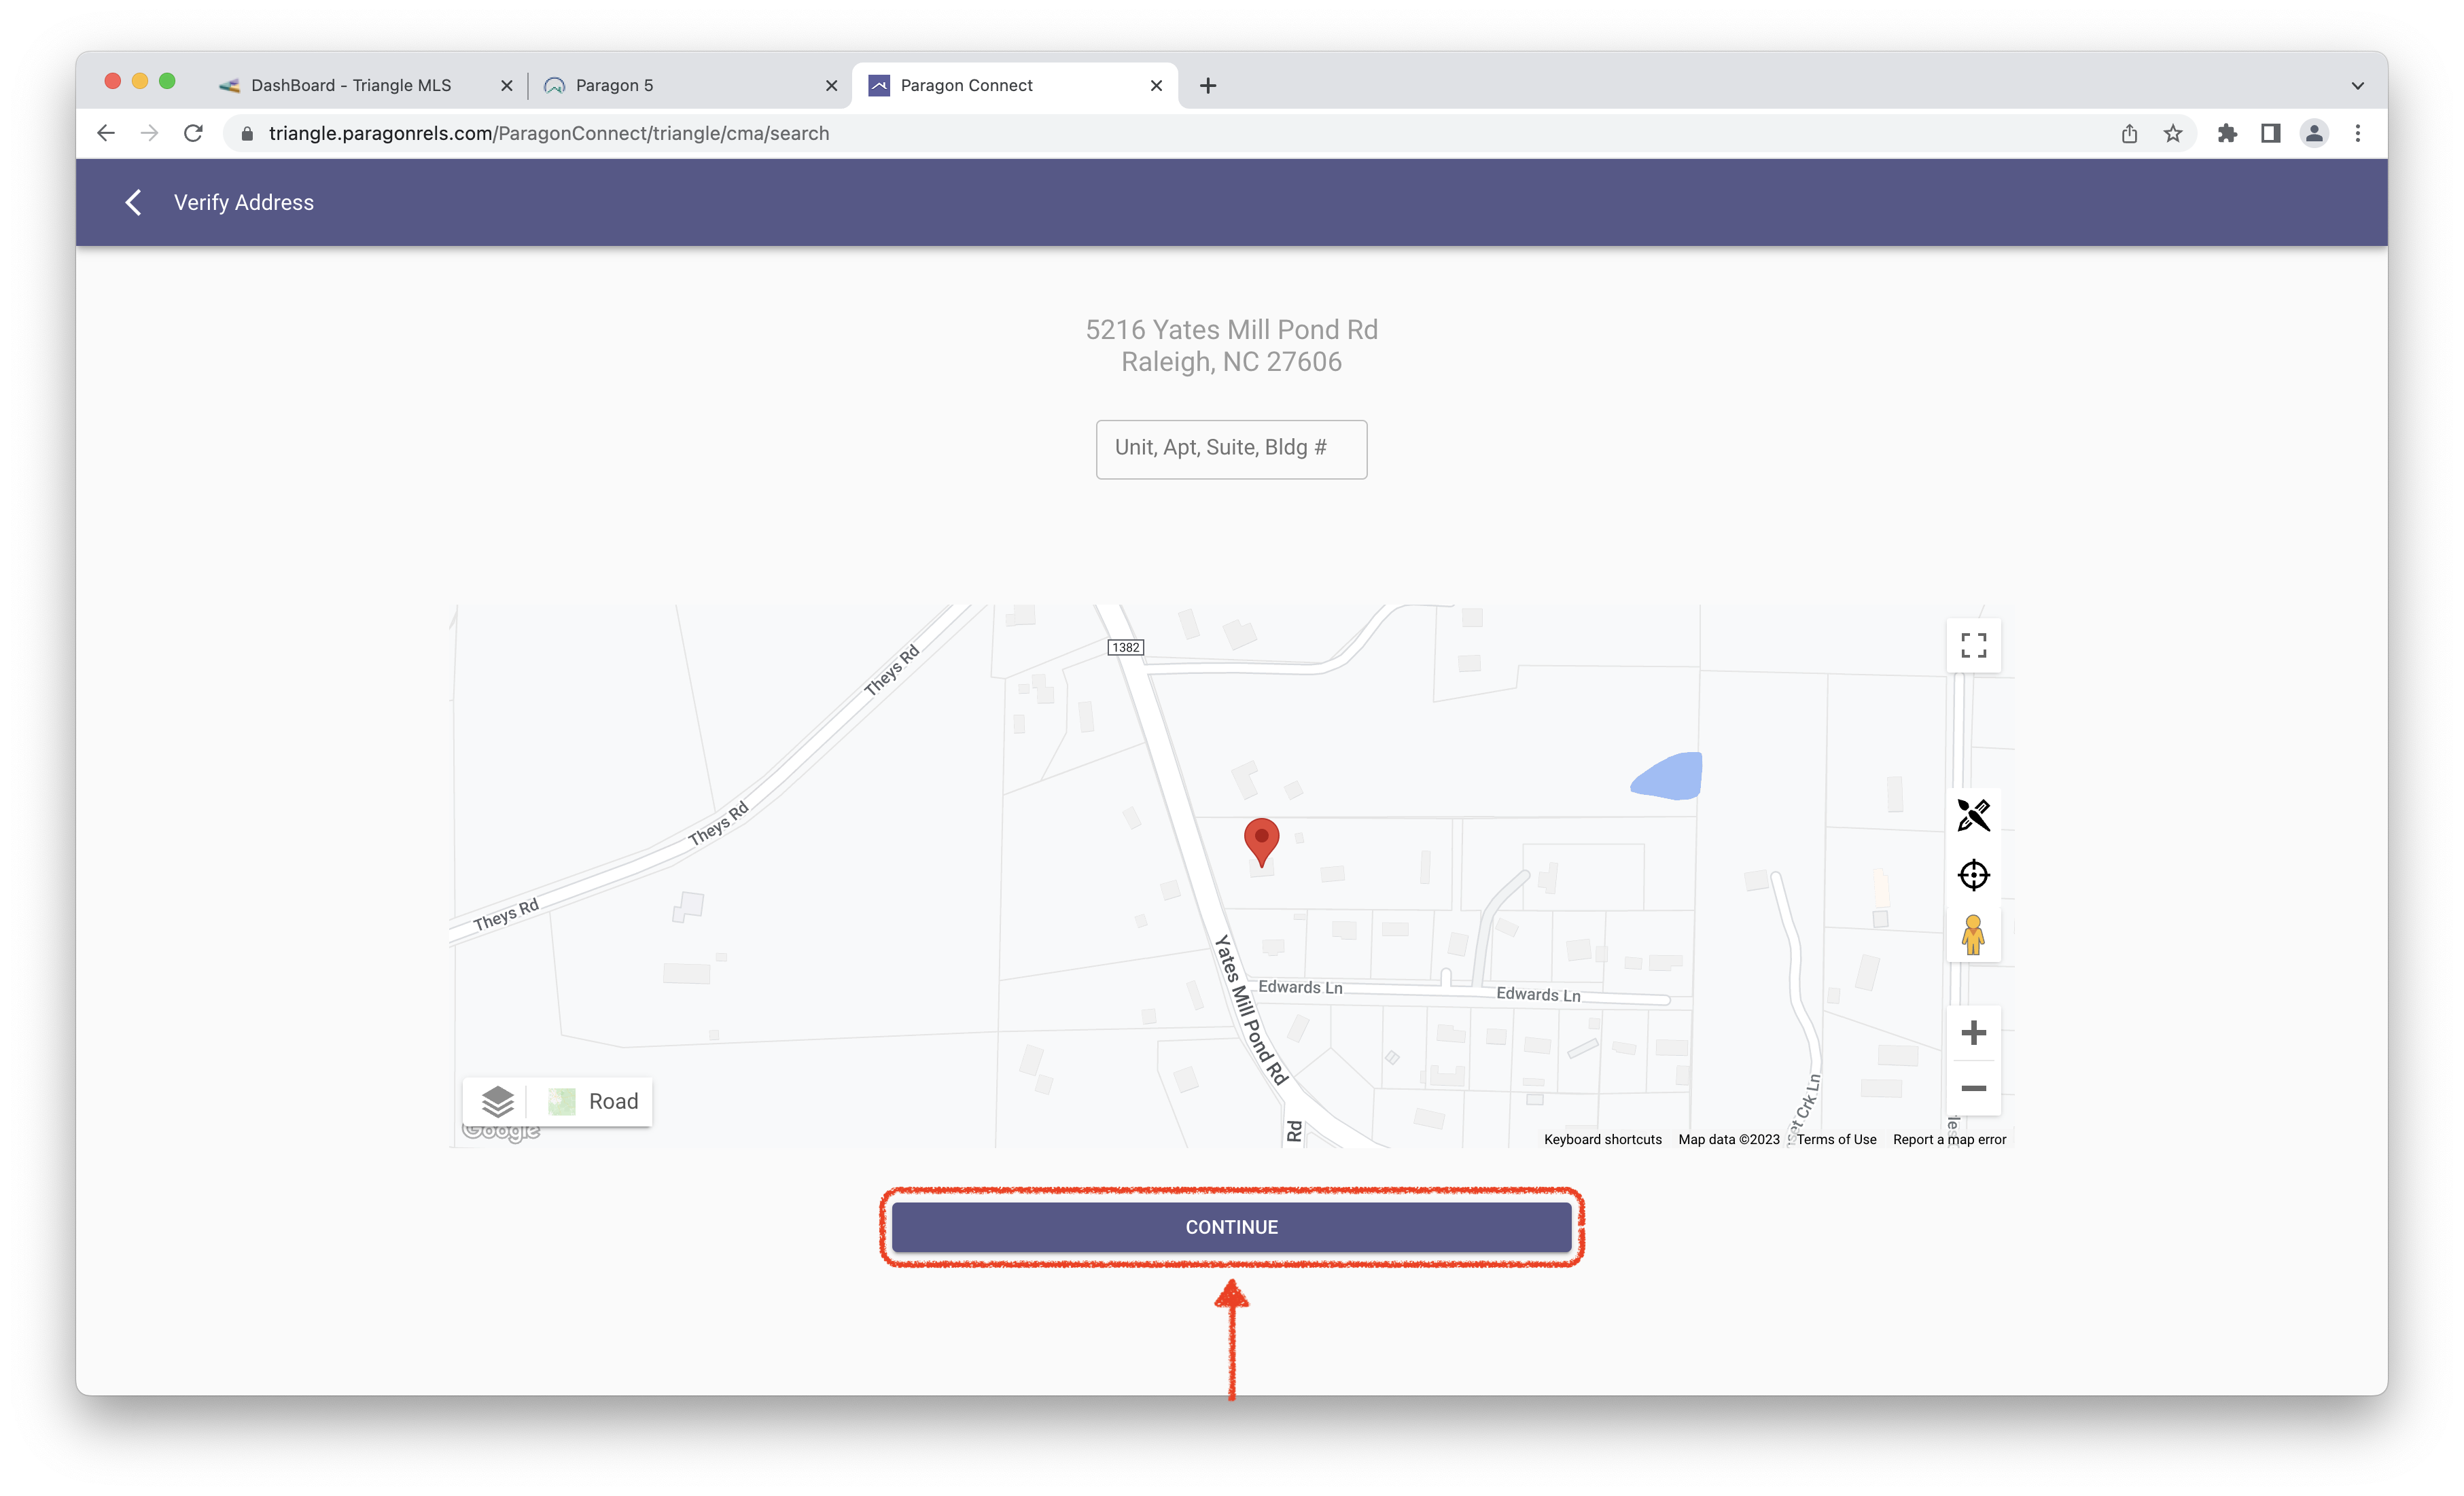Open the Chrome profile avatar
This screenshot has width=2464, height=1496.
2314,133
